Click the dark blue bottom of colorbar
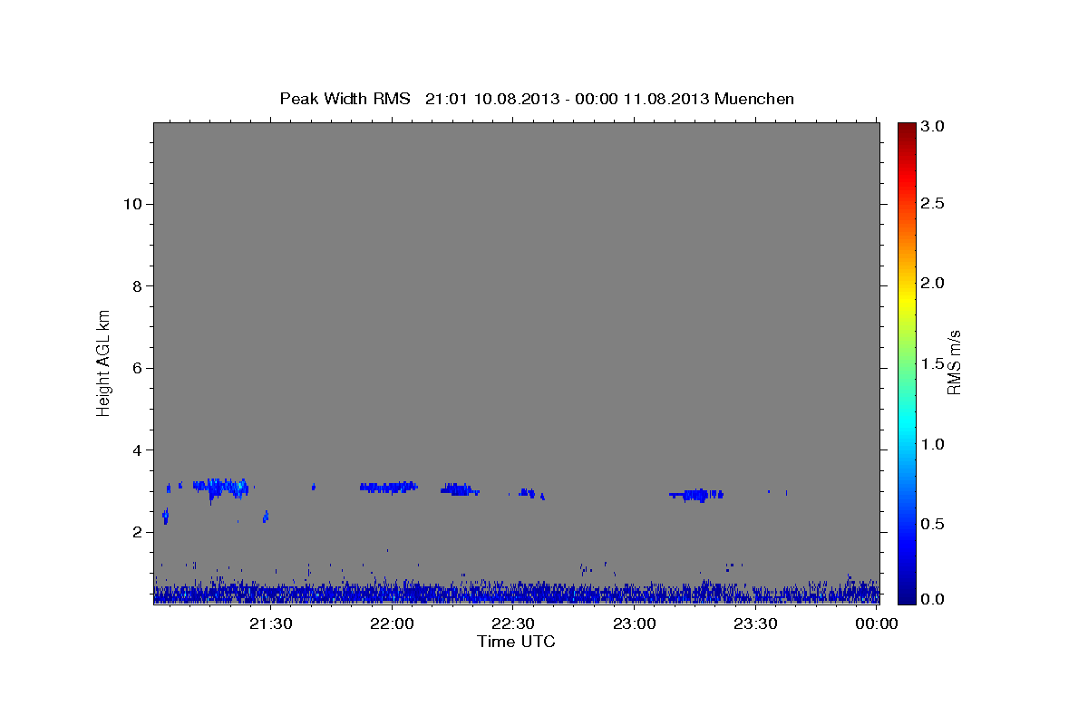 coord(907,598)
